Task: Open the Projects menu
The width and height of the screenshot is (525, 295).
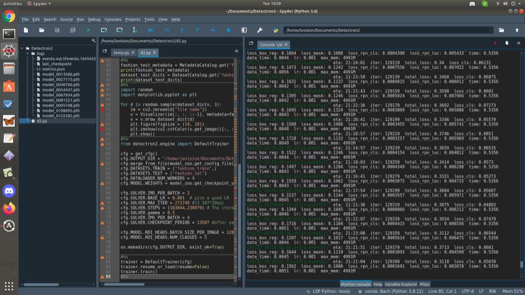Action: pos(132,20)
